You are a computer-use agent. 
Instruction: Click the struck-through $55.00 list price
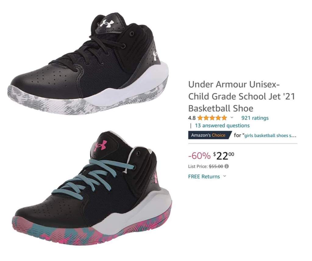[216, 166]
